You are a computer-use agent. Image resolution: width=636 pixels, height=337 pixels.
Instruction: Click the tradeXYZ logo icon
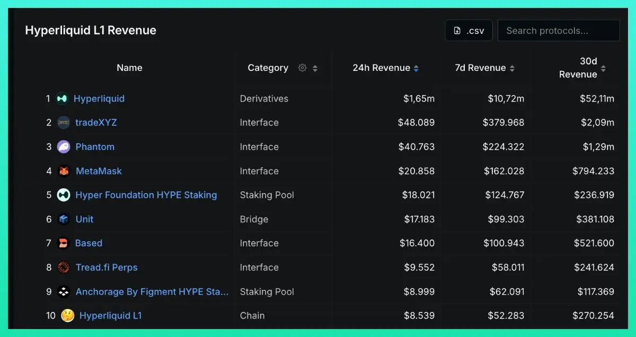pos(64,122)
